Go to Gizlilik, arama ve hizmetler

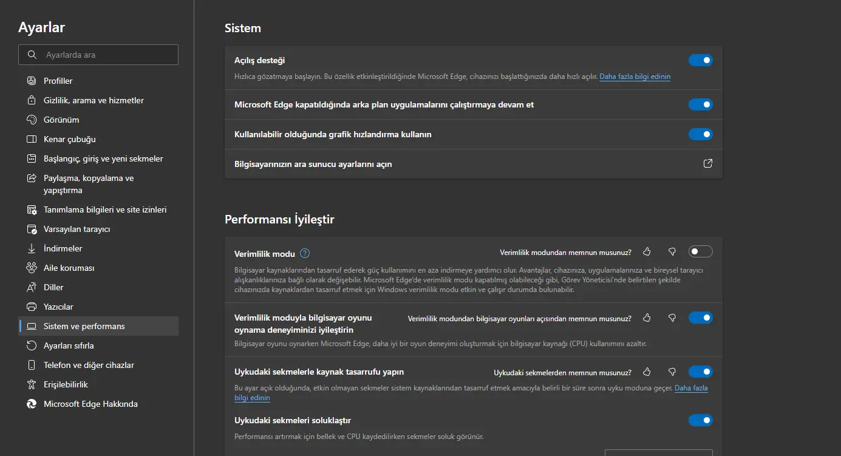(99, 100)
